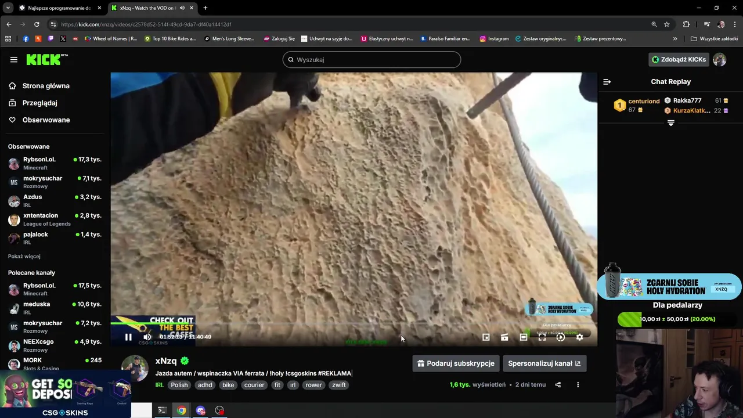Open followed channel Azdus

[55, 201]
